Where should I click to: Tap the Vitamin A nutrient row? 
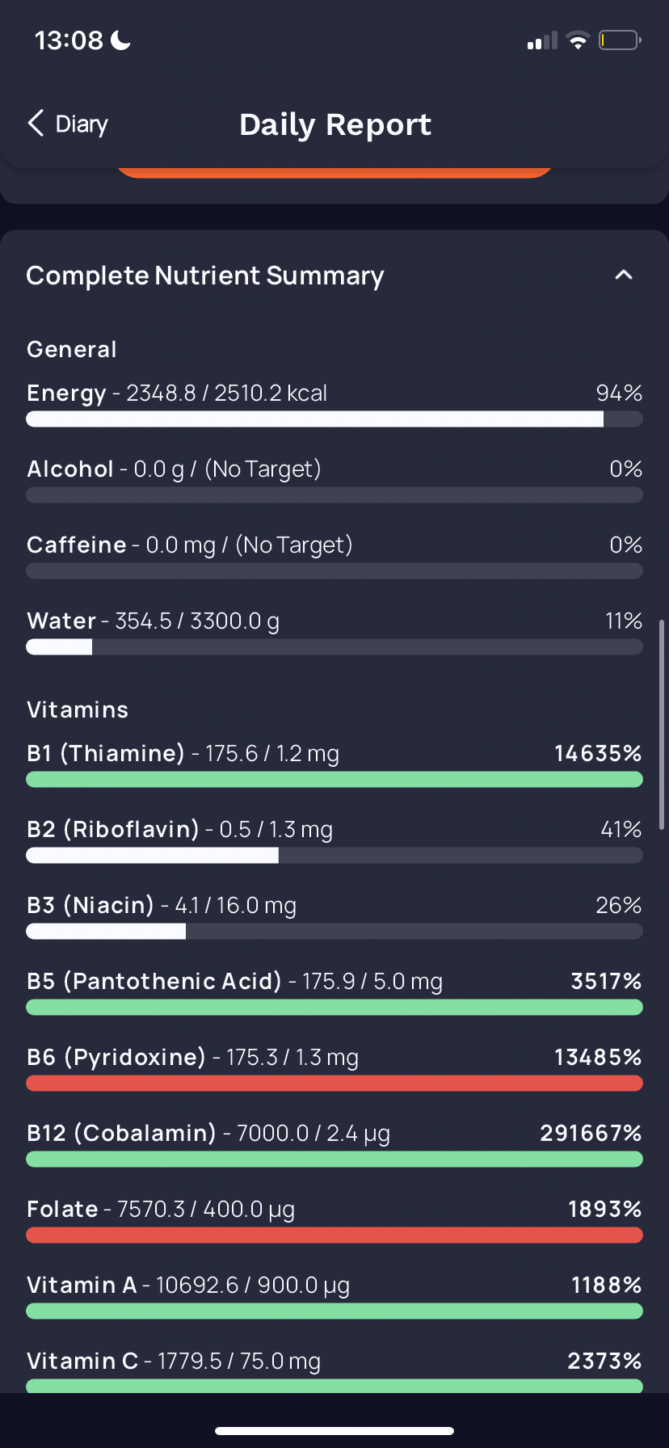point(334,1295)
